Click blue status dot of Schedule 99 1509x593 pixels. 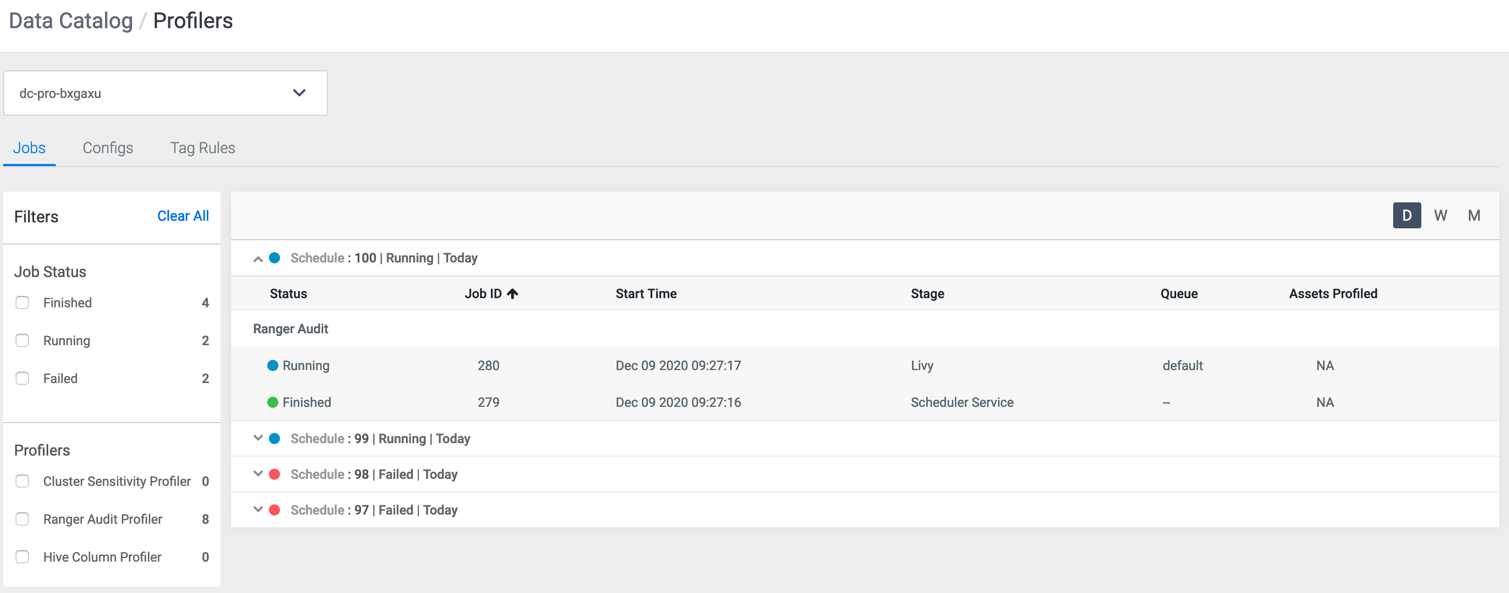coord(274,438)
